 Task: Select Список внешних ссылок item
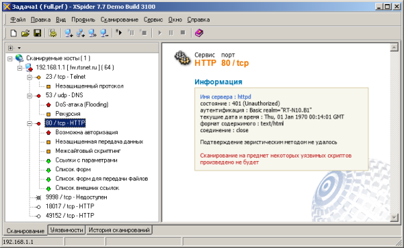click(88, 188)
